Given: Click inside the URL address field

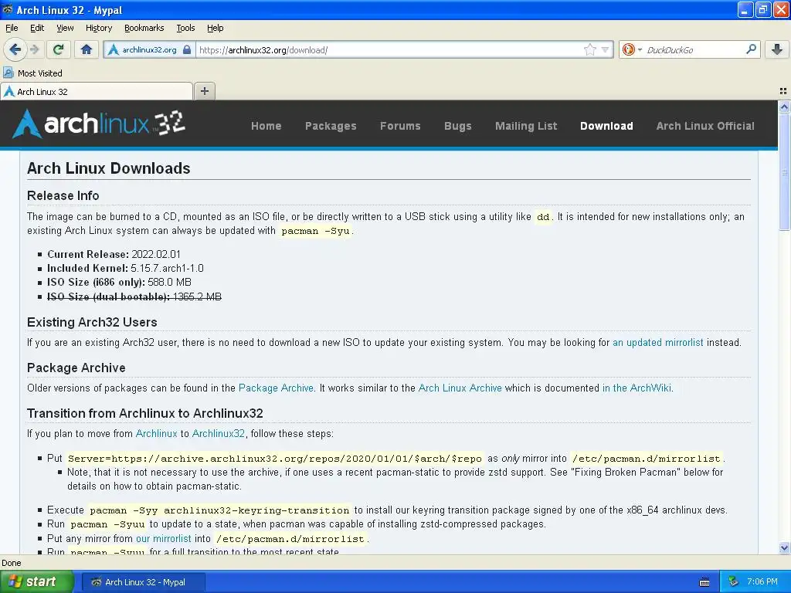Looking at the screenshot, I should [389, 49].
